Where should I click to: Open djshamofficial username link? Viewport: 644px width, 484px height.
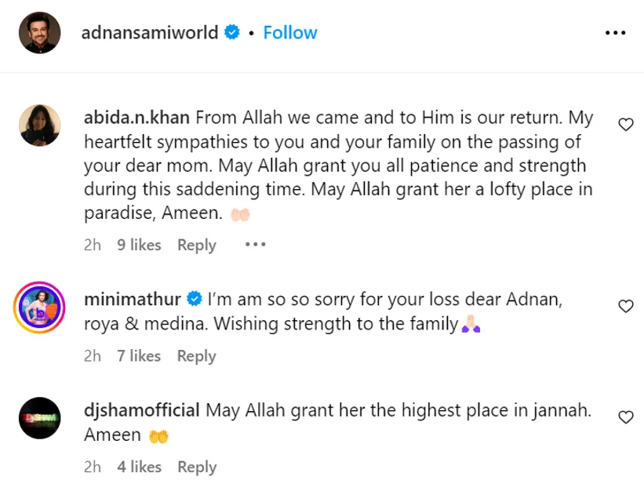(x=142, y=410)
